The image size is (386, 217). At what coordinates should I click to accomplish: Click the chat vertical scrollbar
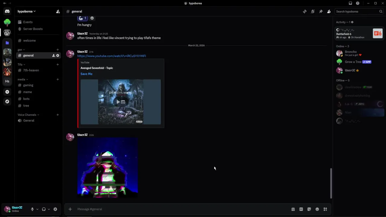[x=331, y=183]
